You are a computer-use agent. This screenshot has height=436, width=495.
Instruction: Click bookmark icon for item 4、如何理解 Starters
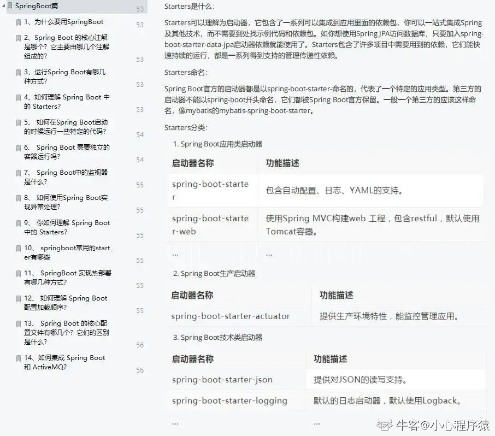pyautogui.click(x=19, y=98)
